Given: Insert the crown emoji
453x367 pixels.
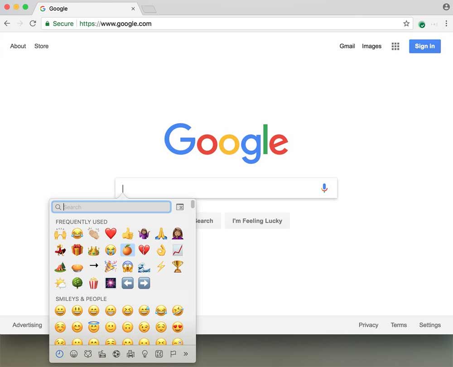Looking at the screenshot, I should [94, 250].
